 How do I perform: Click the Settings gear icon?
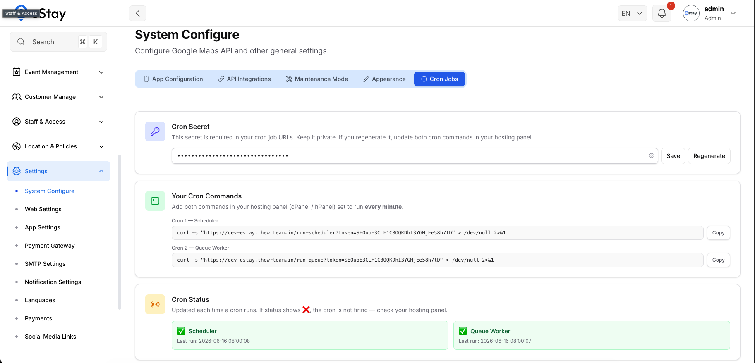(17, 171)
